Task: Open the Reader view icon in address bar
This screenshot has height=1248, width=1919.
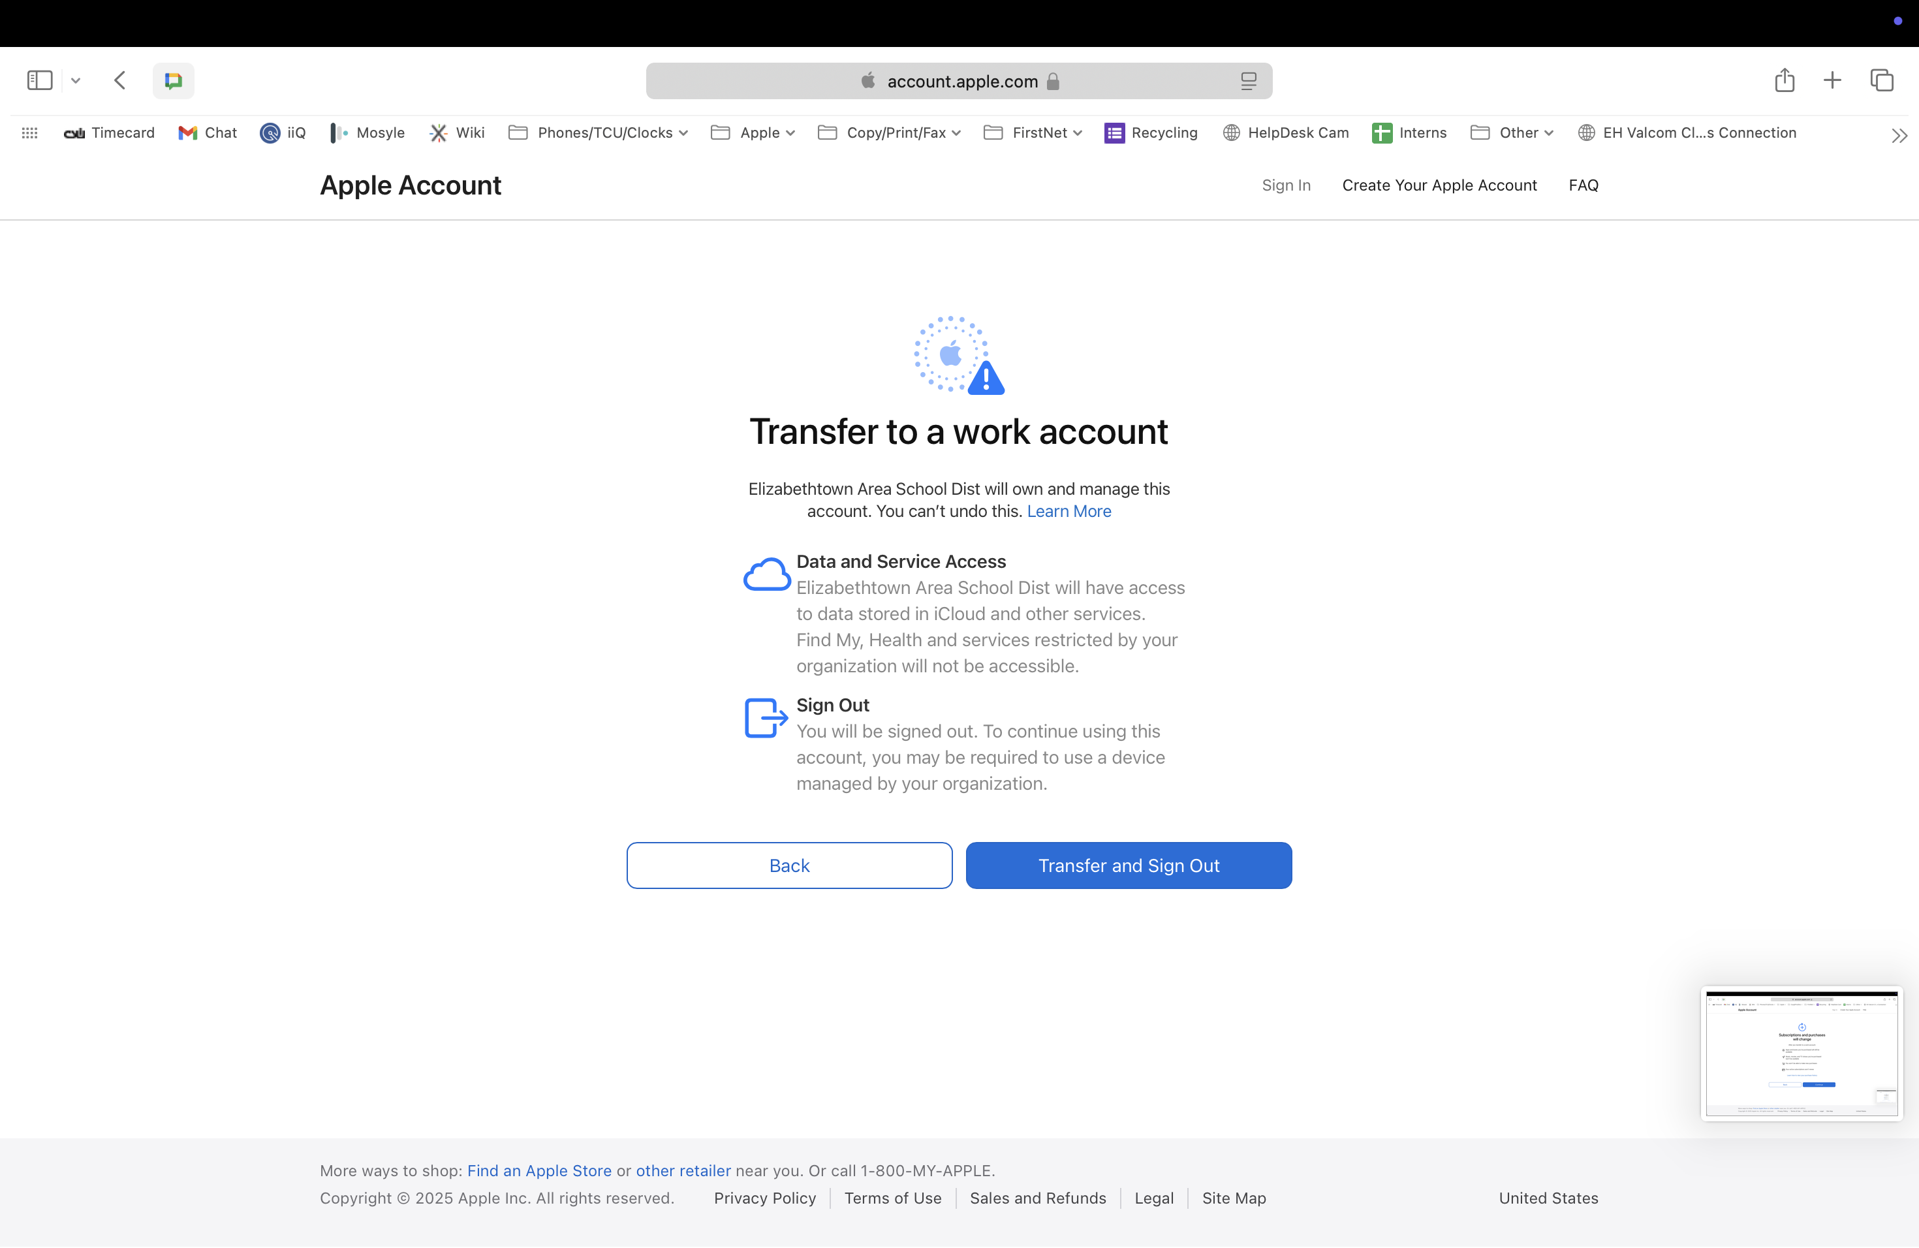Action: click(x=1248, y=81)
